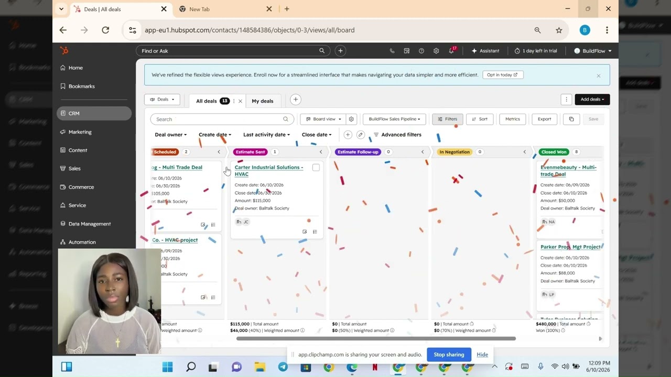671x377 pixels.
Task: Collapse the Estimate Sent column arrow
Action: (x=321, y=152)
